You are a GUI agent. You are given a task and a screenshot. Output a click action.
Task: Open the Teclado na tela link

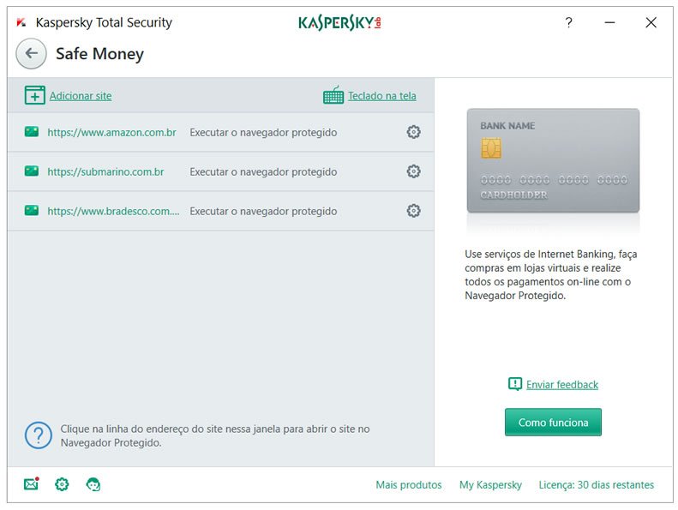tap(382, 96)
